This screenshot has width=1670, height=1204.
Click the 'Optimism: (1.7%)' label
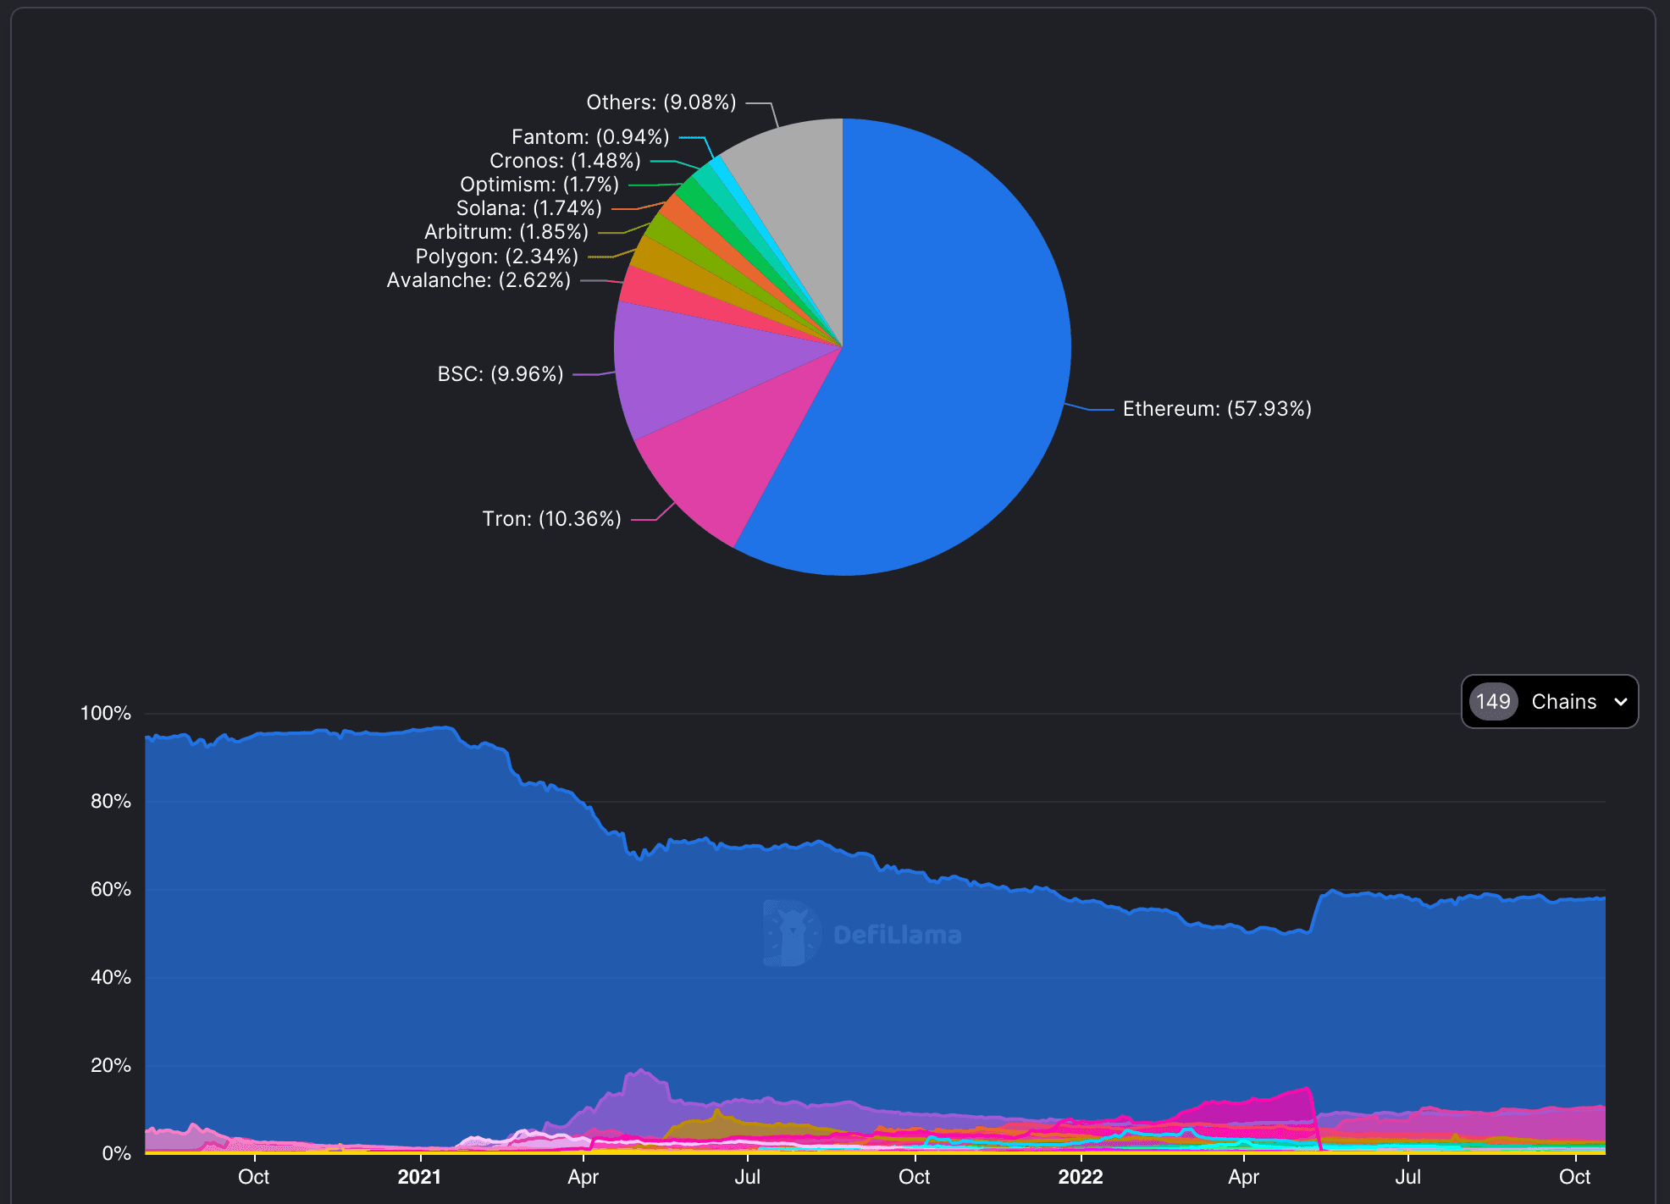(539, 185)
